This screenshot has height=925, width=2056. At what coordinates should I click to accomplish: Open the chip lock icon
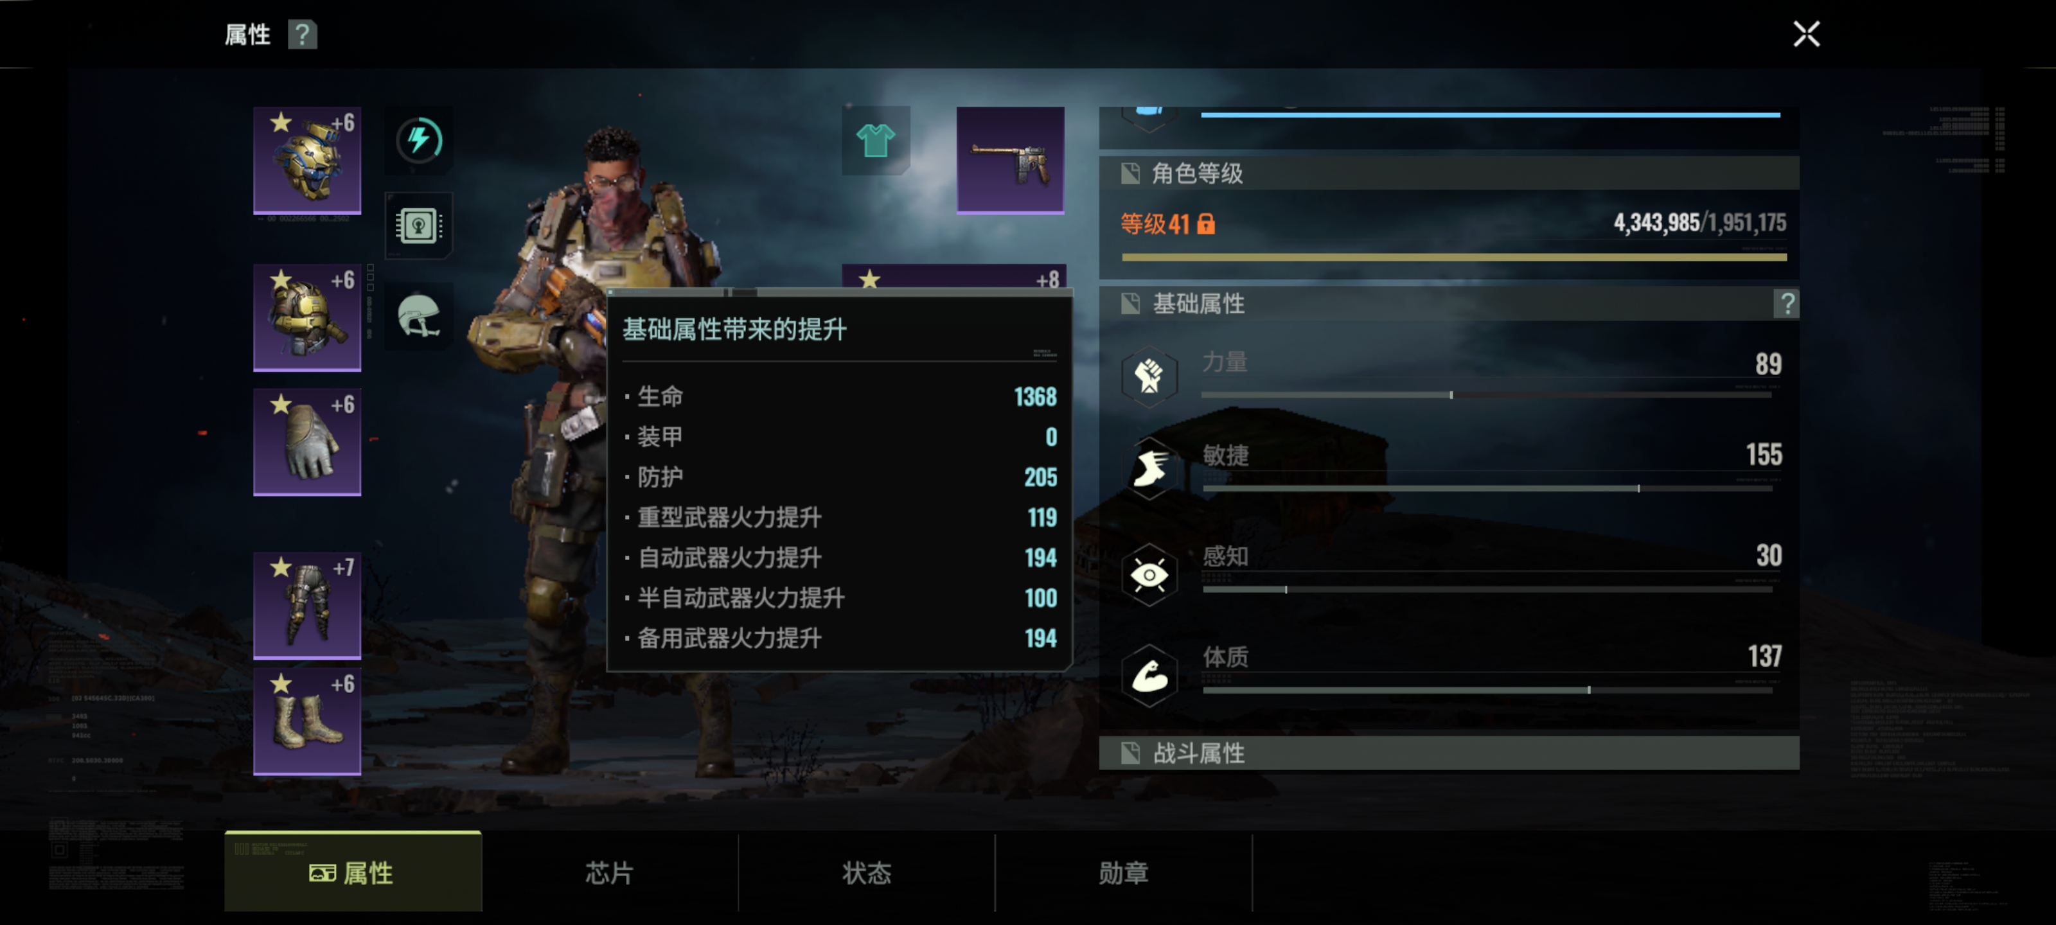click(419, 226)
